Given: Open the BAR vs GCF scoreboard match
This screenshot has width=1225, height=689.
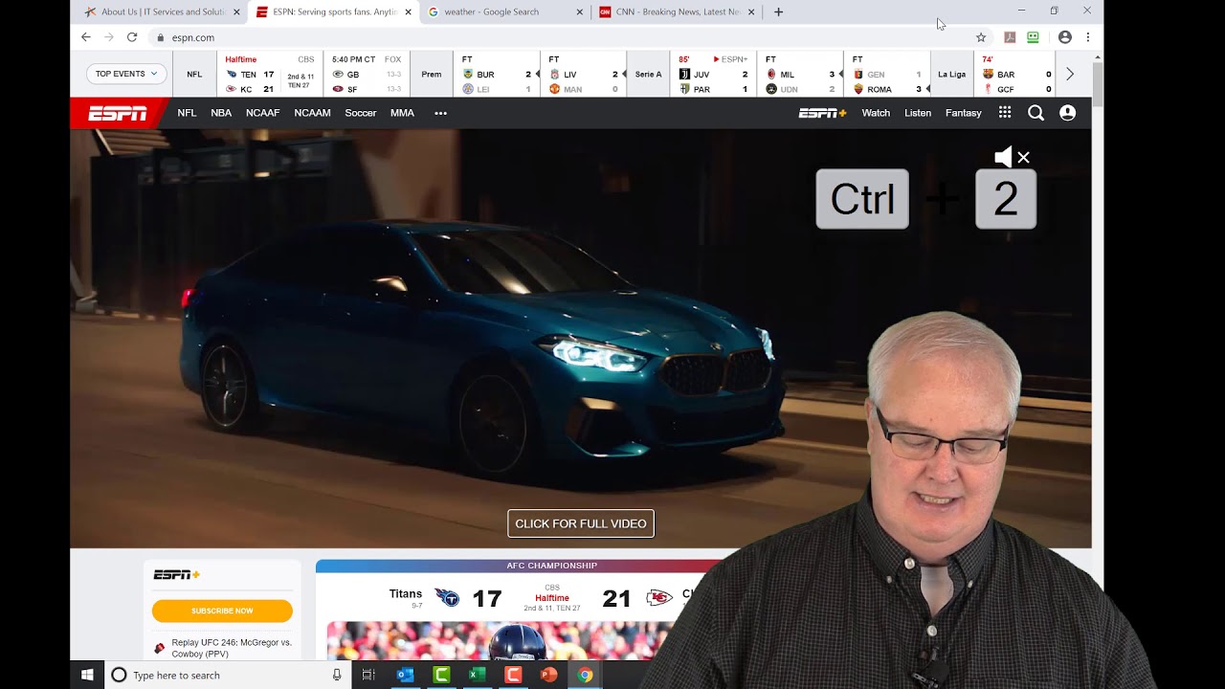Looking at the screenshot, I should pyautogui.click(x=1016, y=74).
